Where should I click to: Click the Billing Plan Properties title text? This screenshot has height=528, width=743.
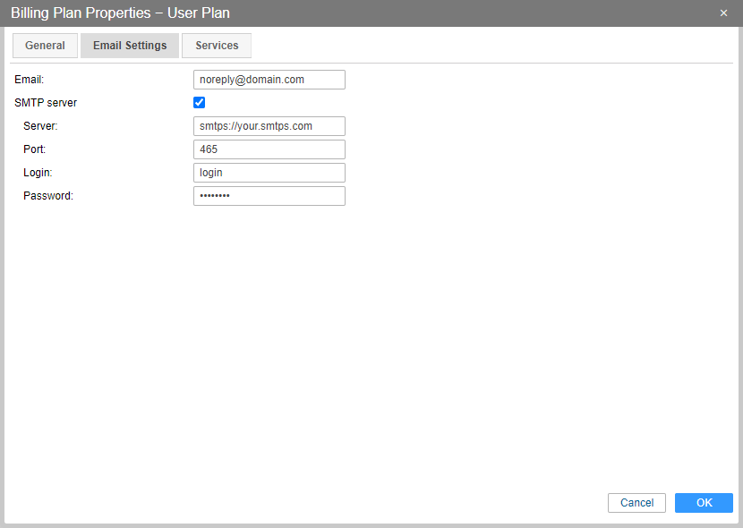tap(120, 13)
